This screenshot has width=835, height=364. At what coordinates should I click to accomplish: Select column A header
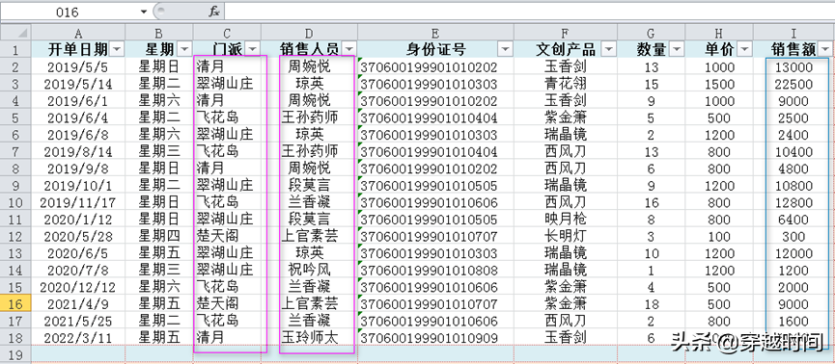tap(78, 33)
